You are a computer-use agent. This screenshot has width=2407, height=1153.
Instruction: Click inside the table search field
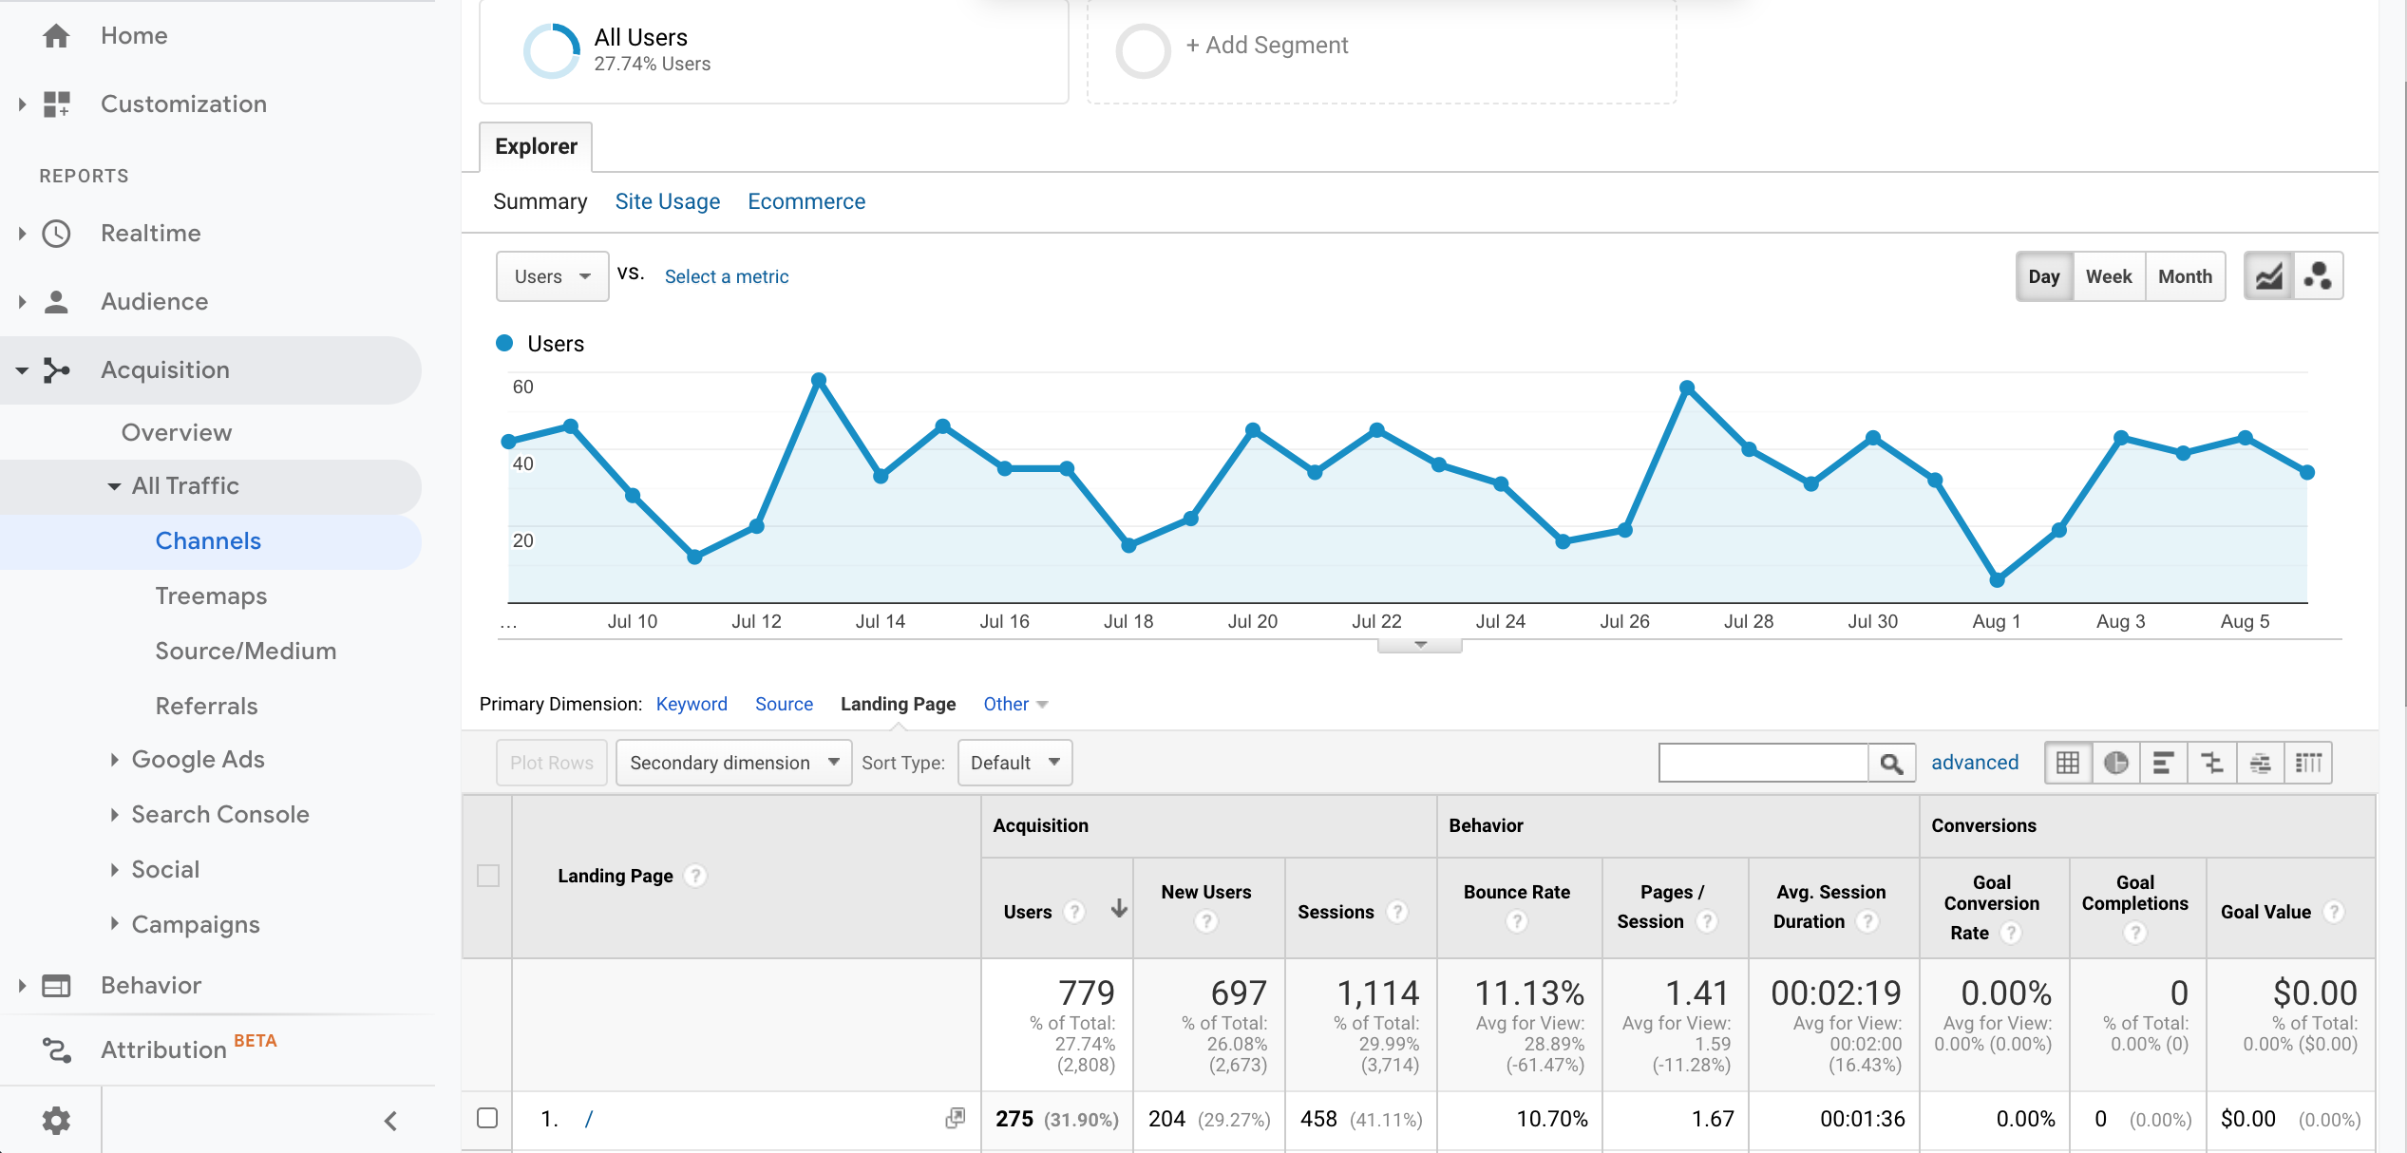coord(1762,762)
